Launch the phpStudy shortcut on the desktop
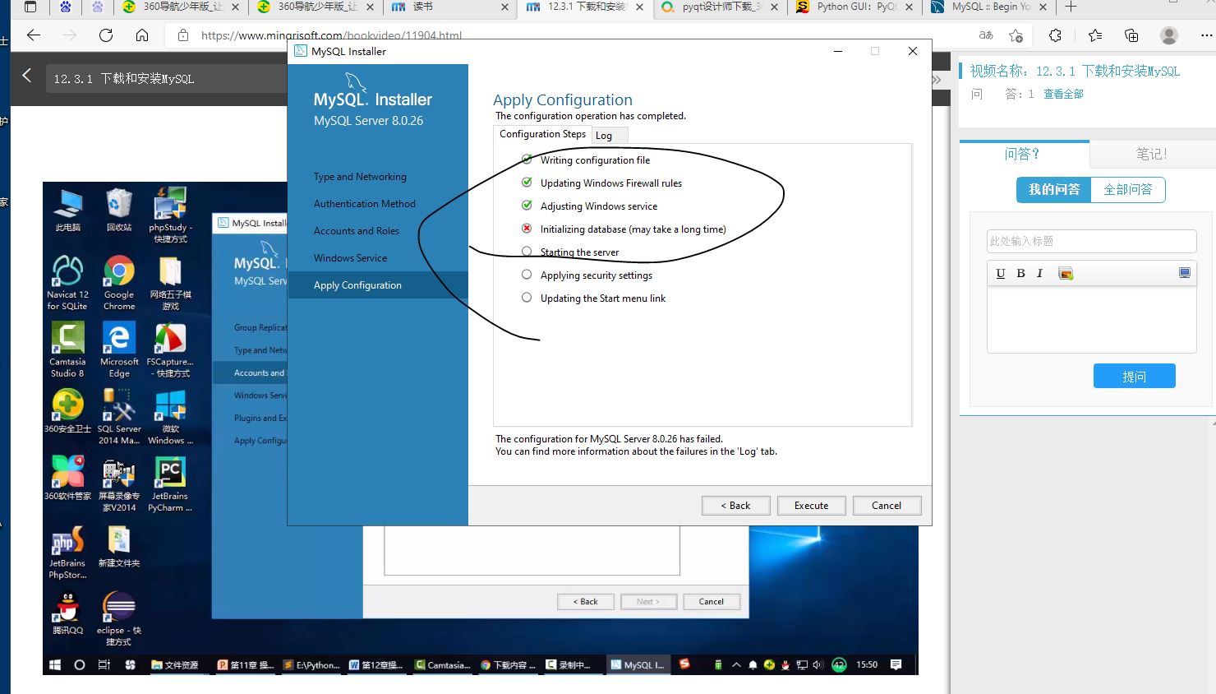This screenshot has width=1216, height=694. 170,215
